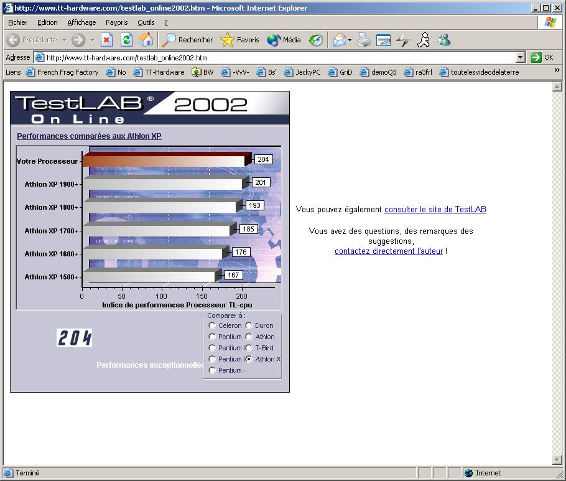Stop page loading with the red X icon
This screenshot has height=481, width=566.
(x=106, y=40)
